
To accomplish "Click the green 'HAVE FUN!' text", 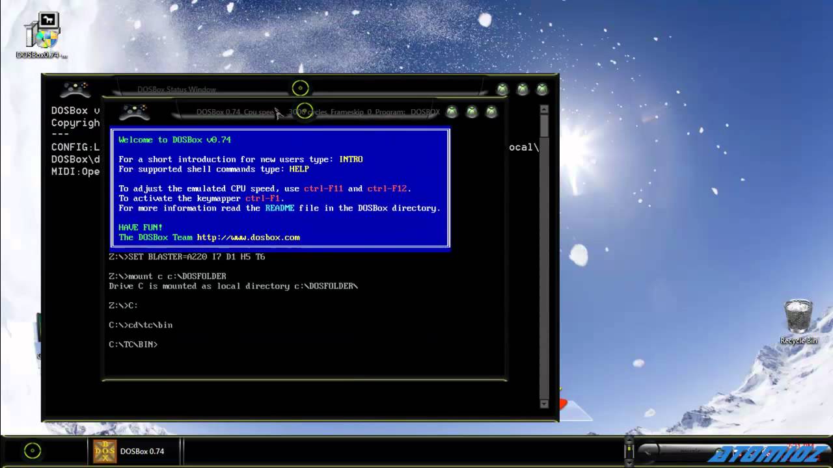I will (141, 227).
